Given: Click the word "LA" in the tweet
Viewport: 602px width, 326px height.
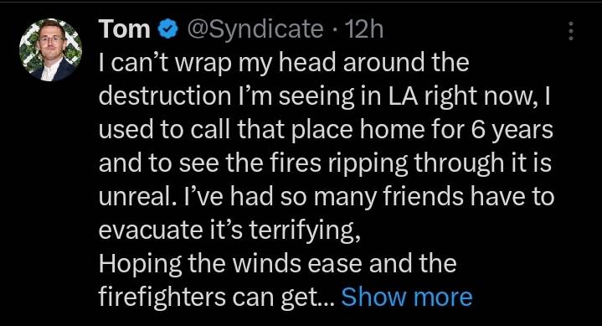Looking at the screenshot, I should pos(403,96).
